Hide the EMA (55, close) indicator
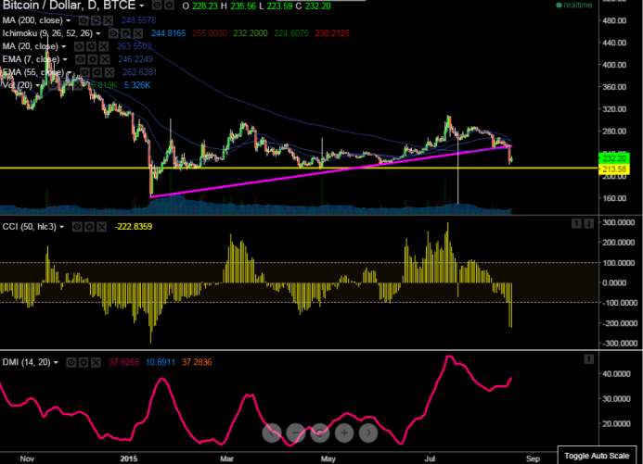 [x=84, y=72]
